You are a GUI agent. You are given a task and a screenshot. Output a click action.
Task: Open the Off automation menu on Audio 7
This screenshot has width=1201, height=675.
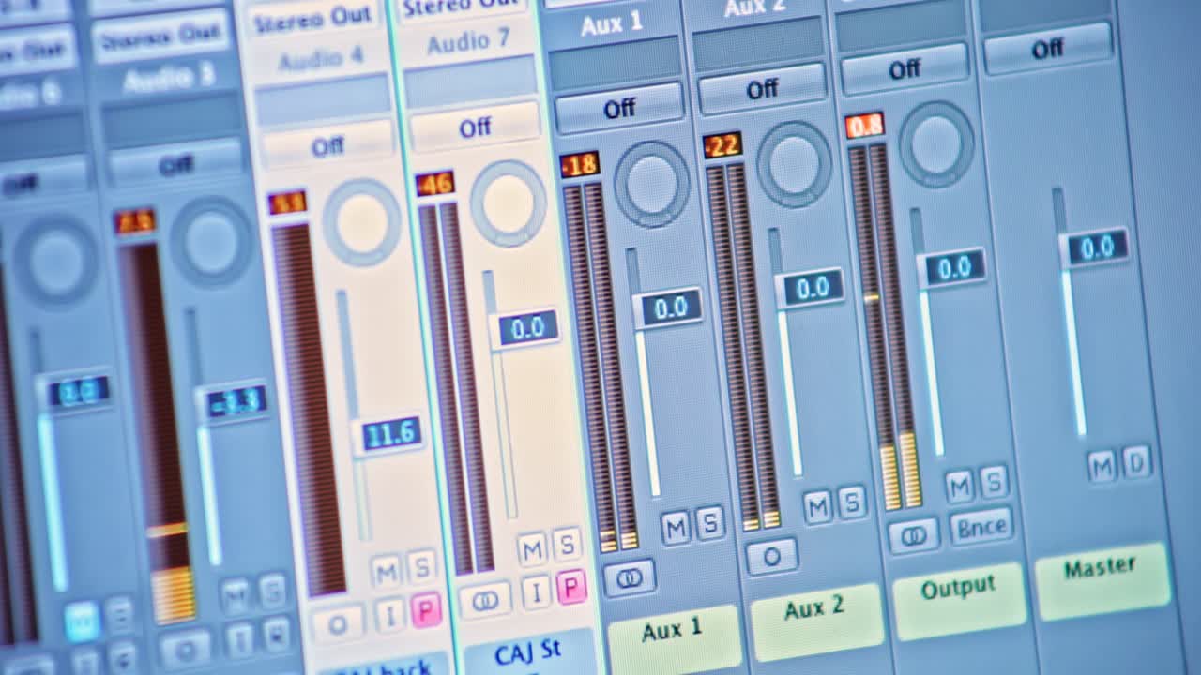coord(475,127)
